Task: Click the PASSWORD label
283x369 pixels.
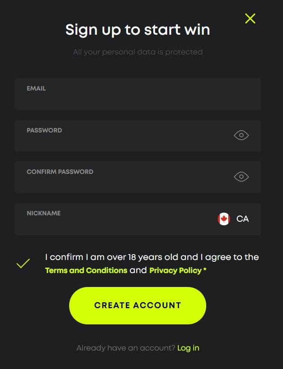Action: [x=44, y=130]
